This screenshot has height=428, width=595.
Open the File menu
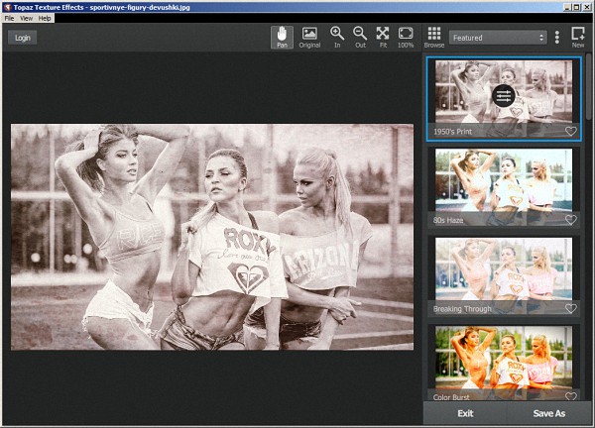(x=10, y=19)
